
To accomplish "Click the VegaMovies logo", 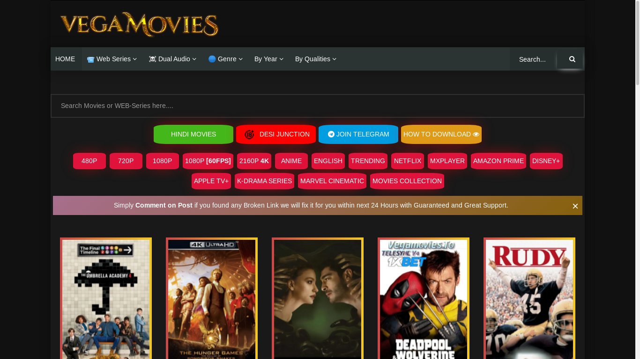I will point(139,24).
